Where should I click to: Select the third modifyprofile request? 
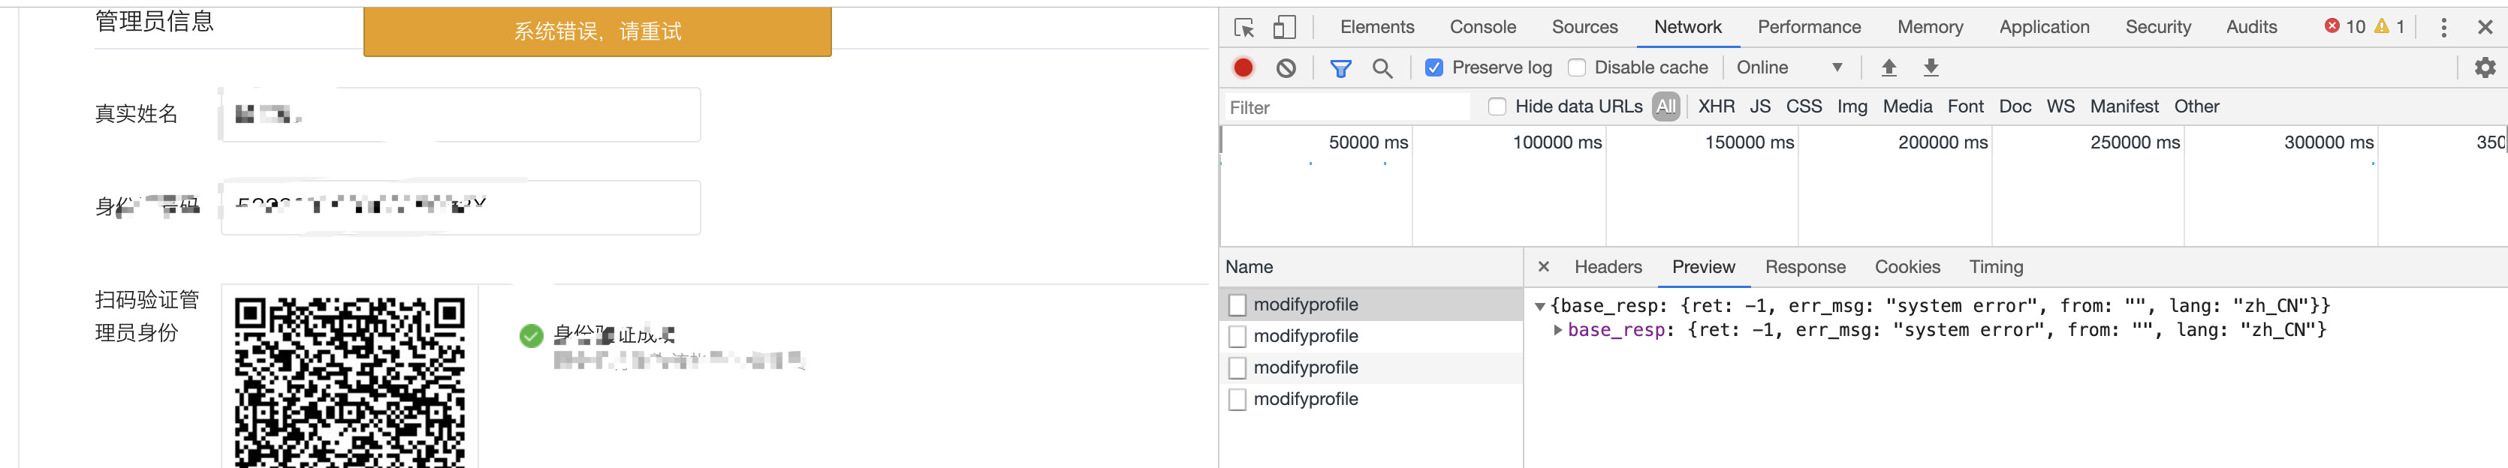(x=1371, y=367)
